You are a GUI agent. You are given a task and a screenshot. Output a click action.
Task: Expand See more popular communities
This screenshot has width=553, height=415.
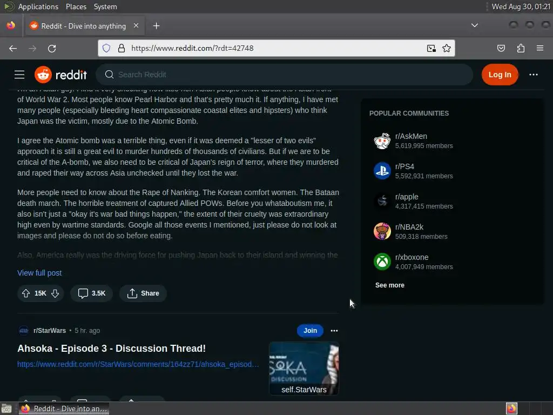(x=390, y=285)
